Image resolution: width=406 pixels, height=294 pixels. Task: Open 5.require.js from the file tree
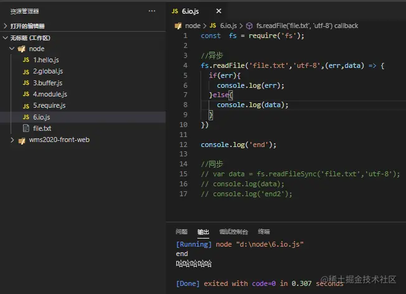pos(49,105)
